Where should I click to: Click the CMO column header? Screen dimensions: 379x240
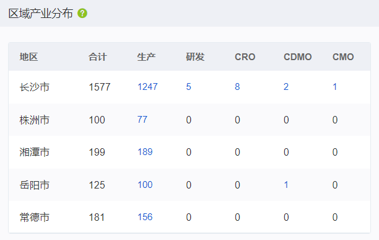point(343,57)
